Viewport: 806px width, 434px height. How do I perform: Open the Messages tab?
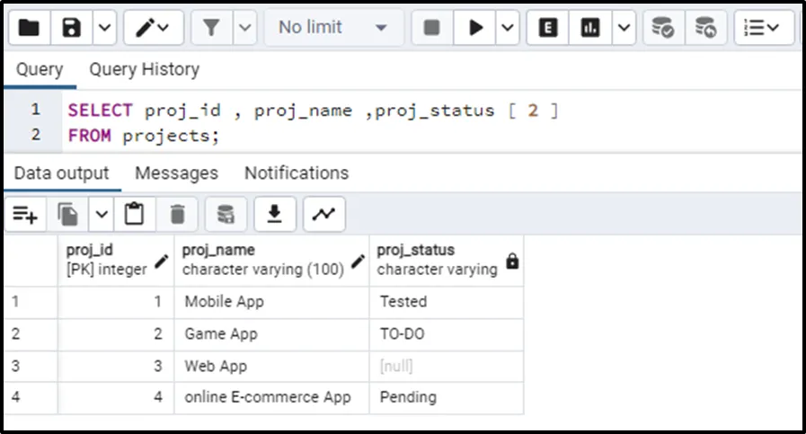176,173
